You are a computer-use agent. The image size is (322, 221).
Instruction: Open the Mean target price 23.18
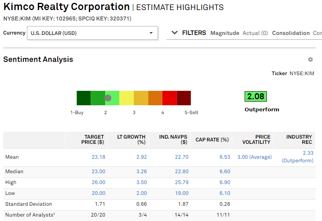click(x=98, y=157)
